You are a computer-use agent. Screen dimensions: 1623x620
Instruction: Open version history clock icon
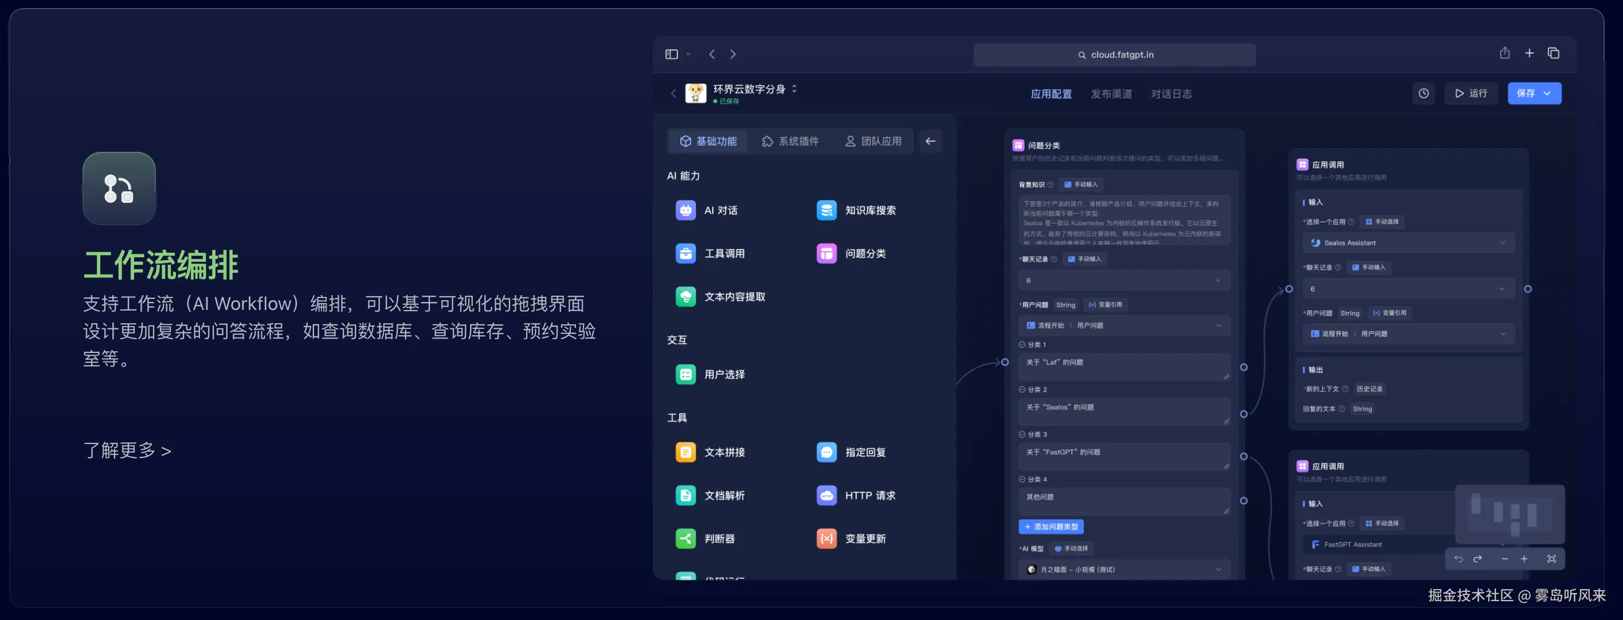(1423, 93)
